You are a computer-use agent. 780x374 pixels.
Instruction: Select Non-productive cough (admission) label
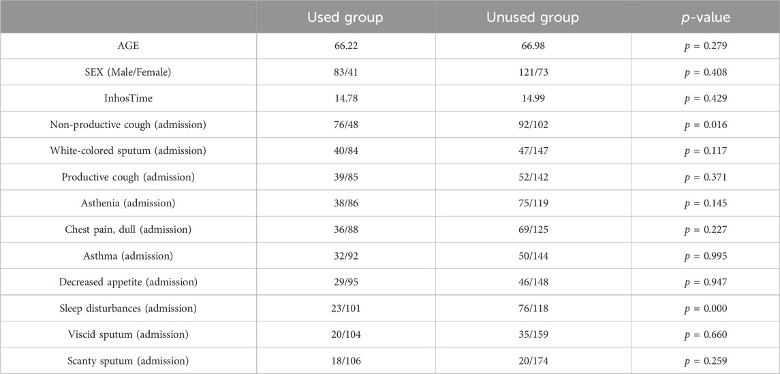click(x=128, y=125)
